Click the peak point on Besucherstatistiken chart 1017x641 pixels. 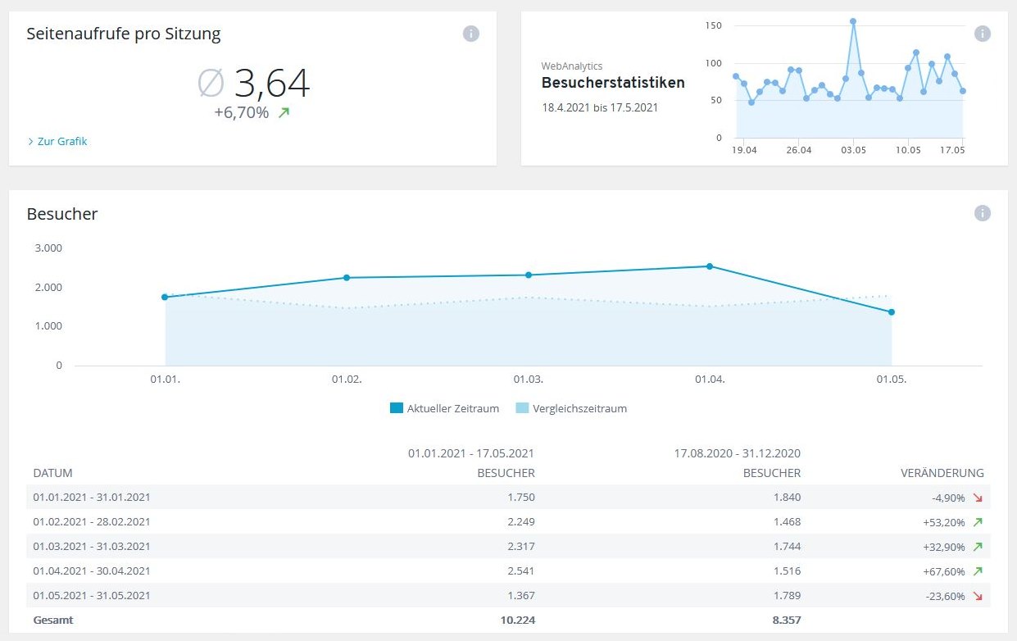coord(853,21)
